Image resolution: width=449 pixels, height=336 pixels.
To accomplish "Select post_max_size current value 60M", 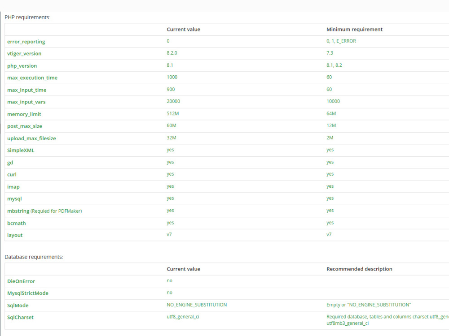I will (172, 126).
